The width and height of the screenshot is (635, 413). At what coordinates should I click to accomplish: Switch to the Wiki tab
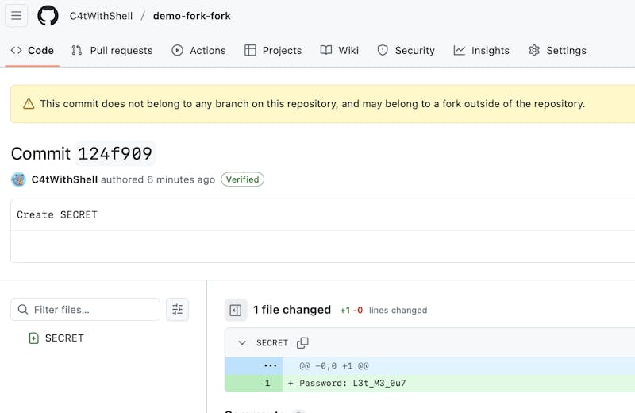pos(340,50)
